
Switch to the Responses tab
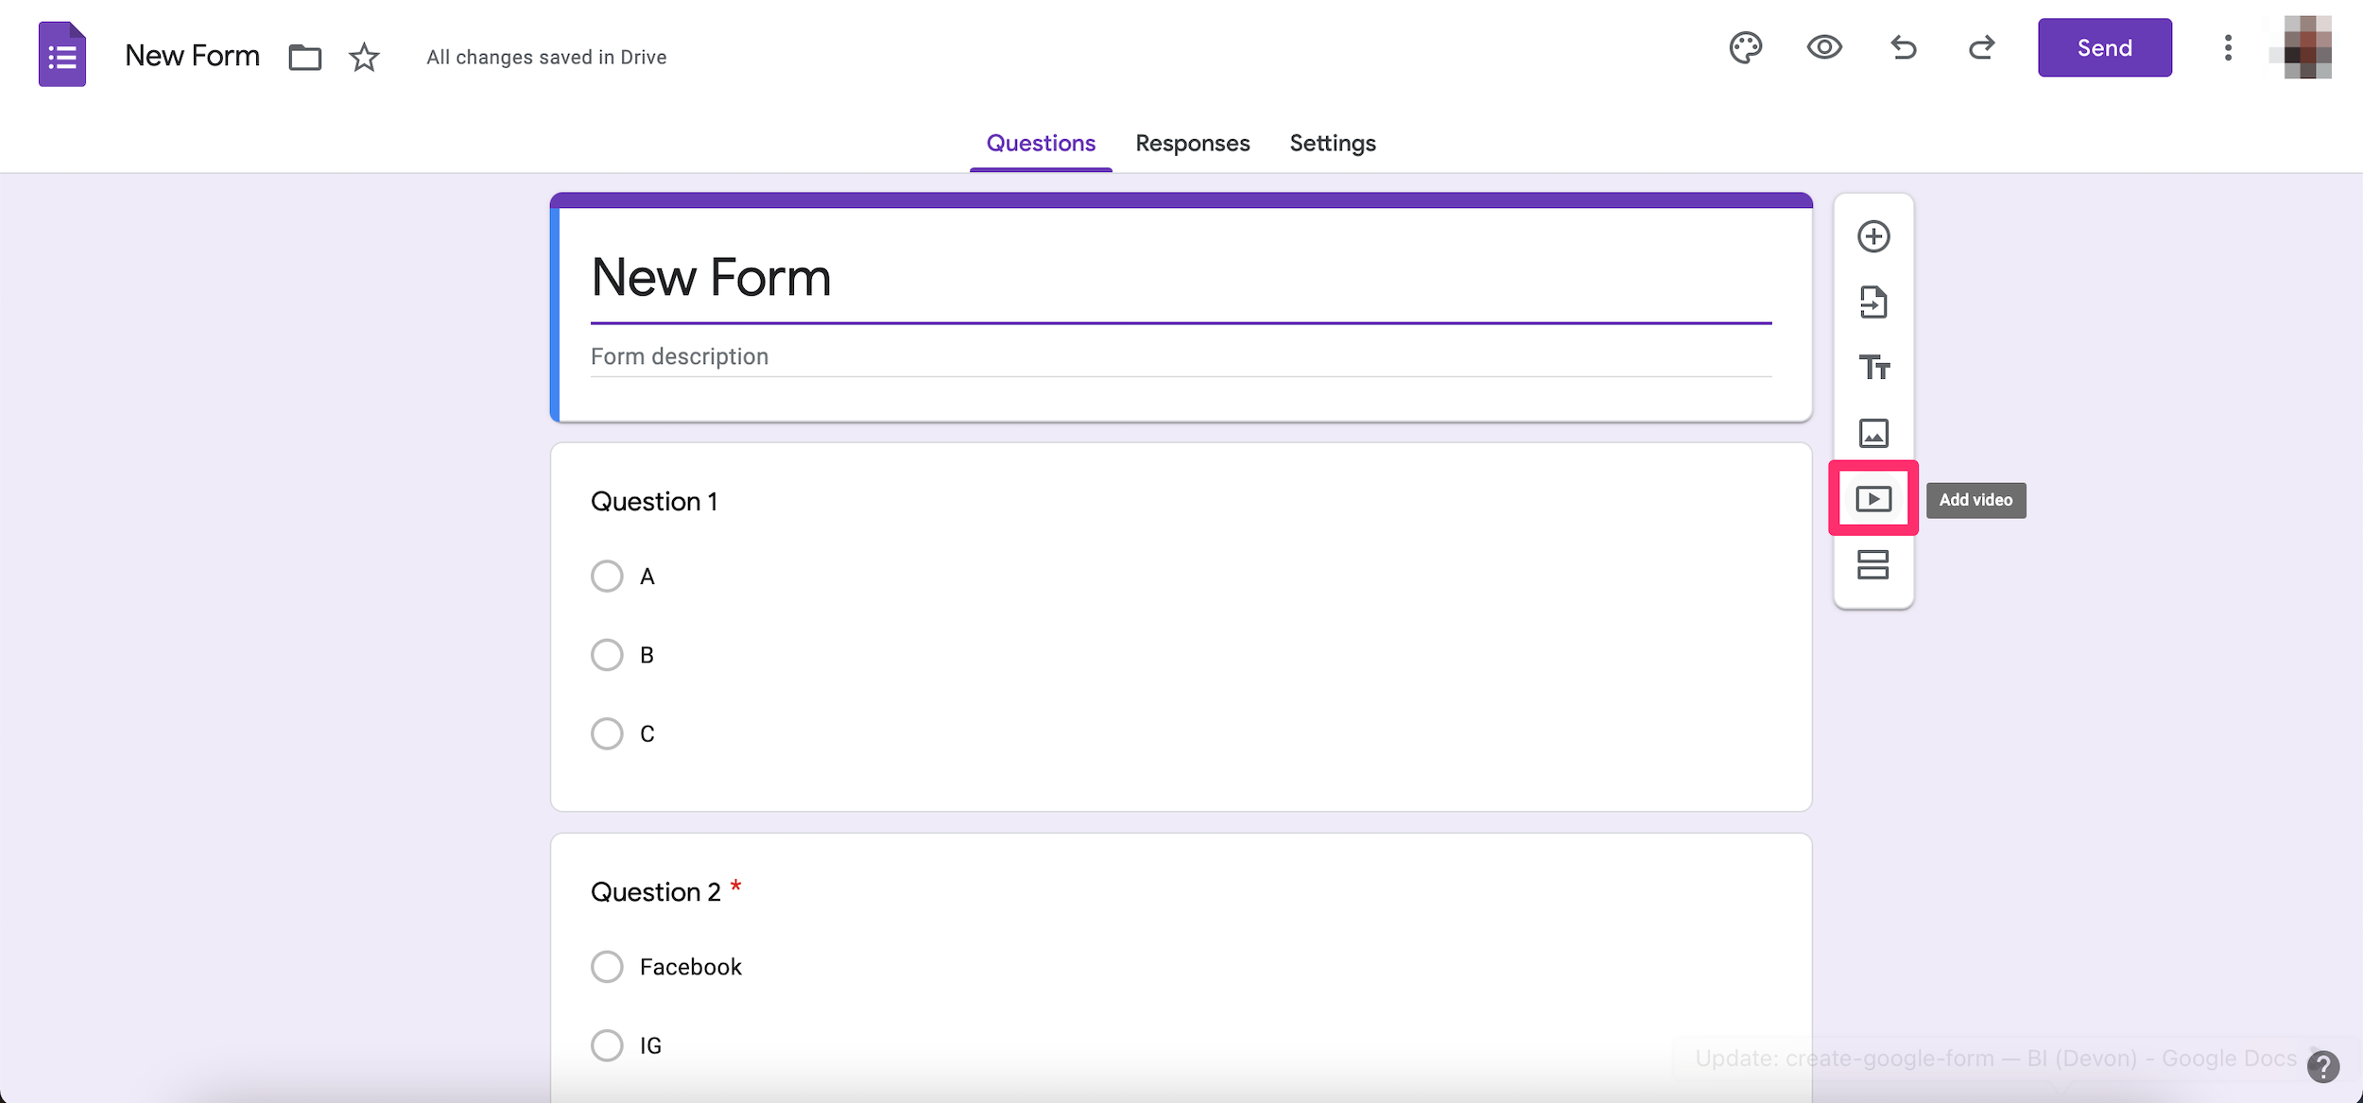click(1192, 143)
